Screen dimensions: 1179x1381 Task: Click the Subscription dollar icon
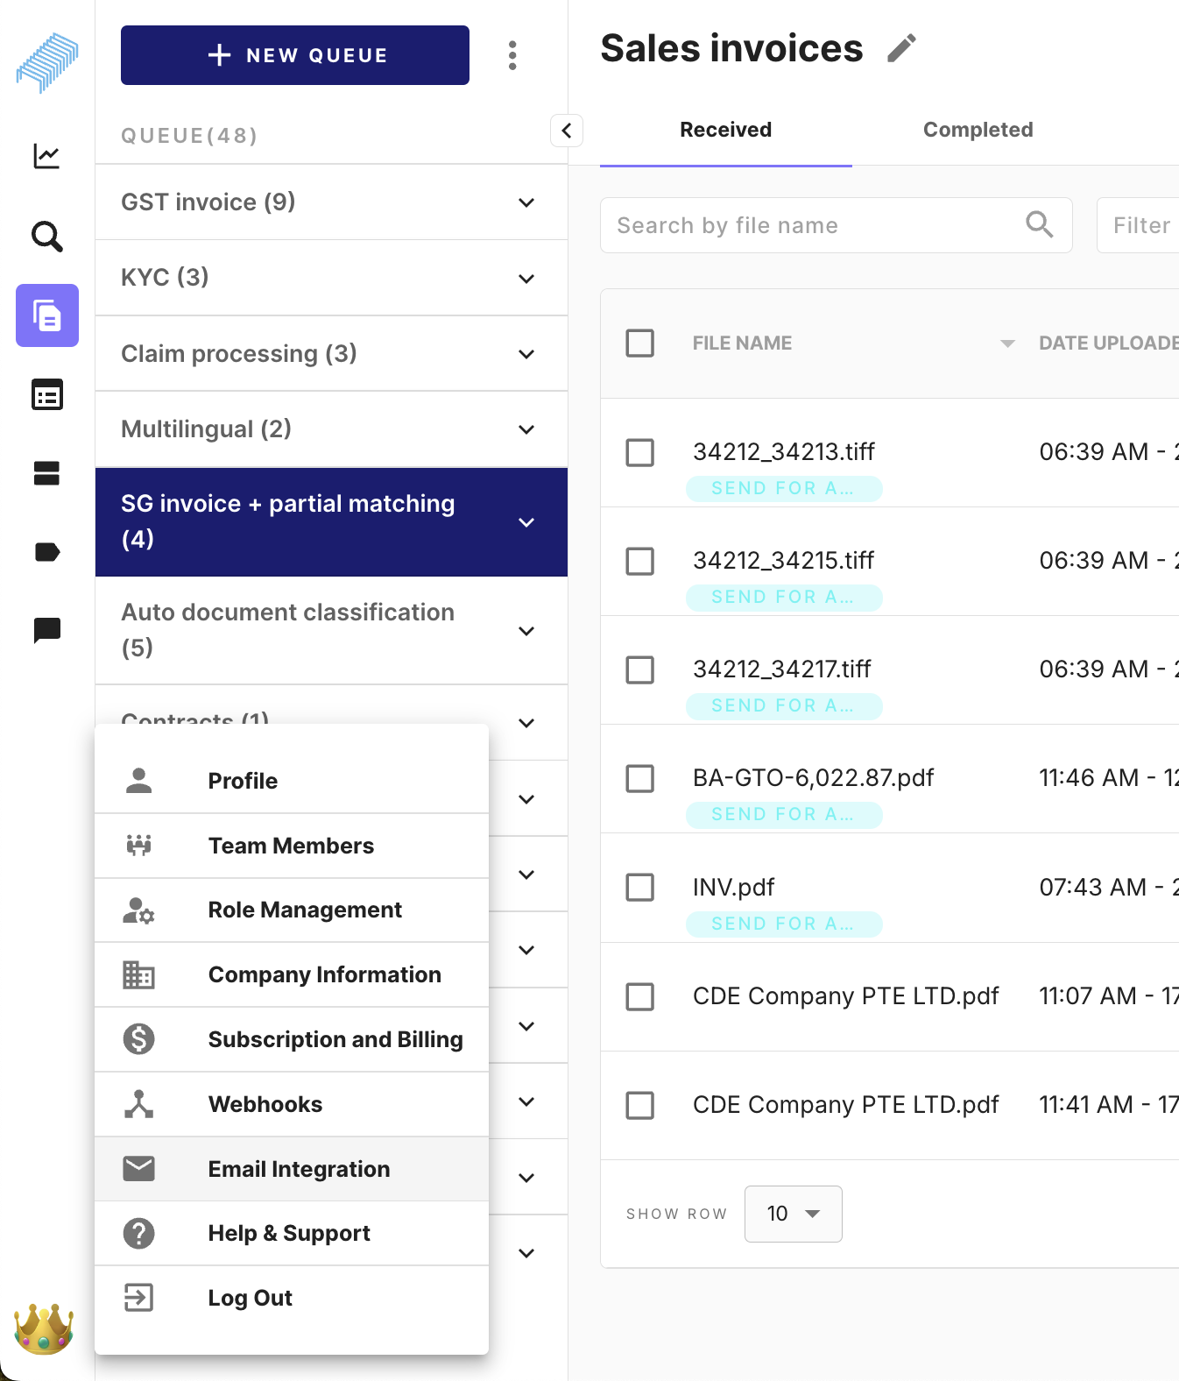pos(138,1039)
